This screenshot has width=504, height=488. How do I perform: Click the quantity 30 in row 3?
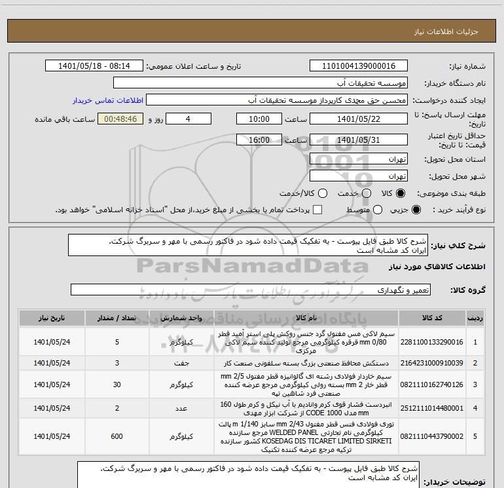point(117,385)
